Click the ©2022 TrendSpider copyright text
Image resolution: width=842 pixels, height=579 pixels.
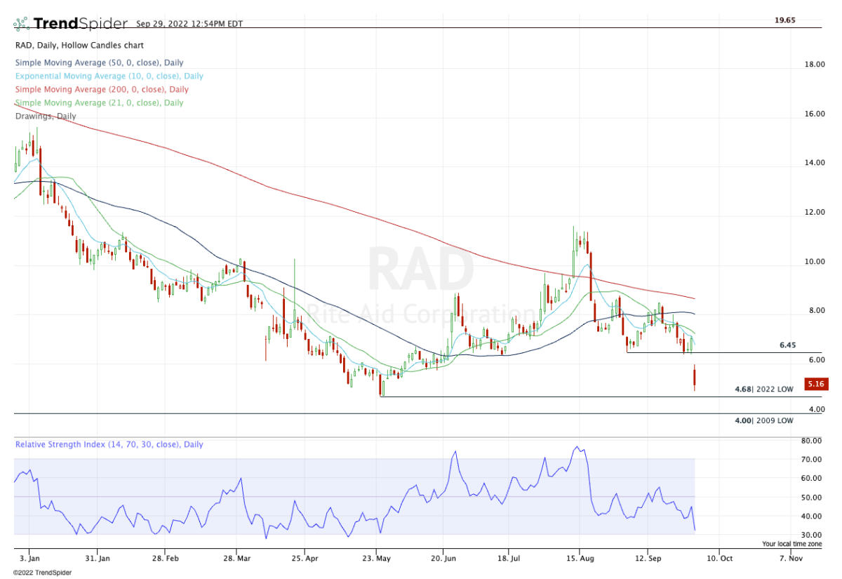click(42, 573)
